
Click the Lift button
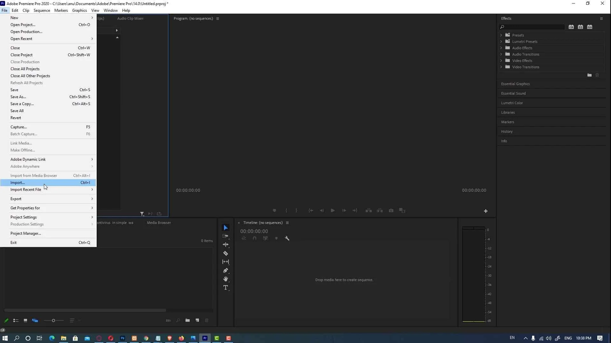click(x=369, y=211)
